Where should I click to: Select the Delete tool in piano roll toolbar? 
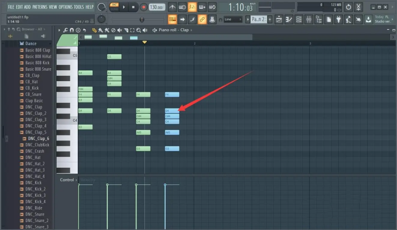[x=113, y=30]
